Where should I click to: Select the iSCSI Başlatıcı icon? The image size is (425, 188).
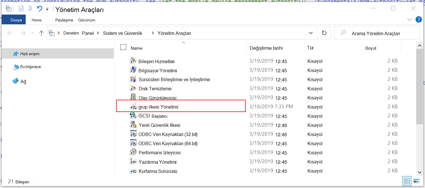click(133, 116)
